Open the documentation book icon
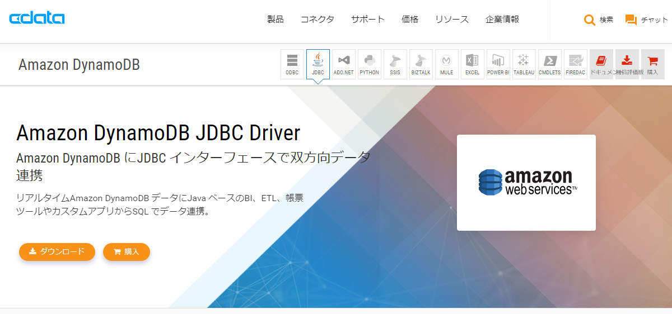Viewport: 672px width, 314px height. pyautogui.click(x=601, y=64)
